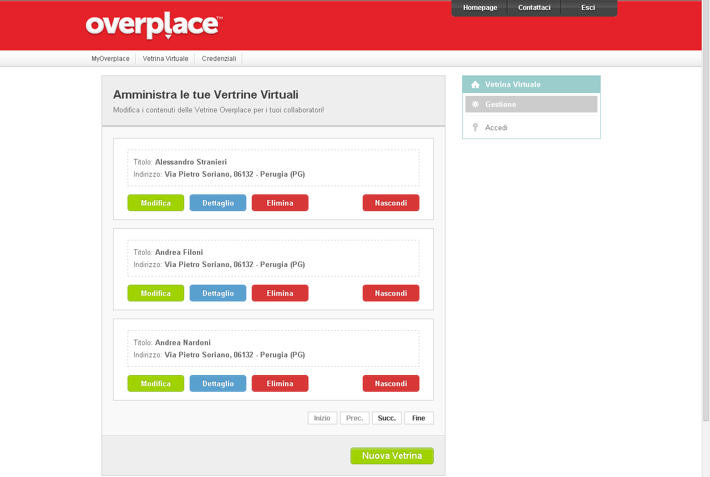Open Dettaglio for Alessandro Stranieri

tap(218, 203)
